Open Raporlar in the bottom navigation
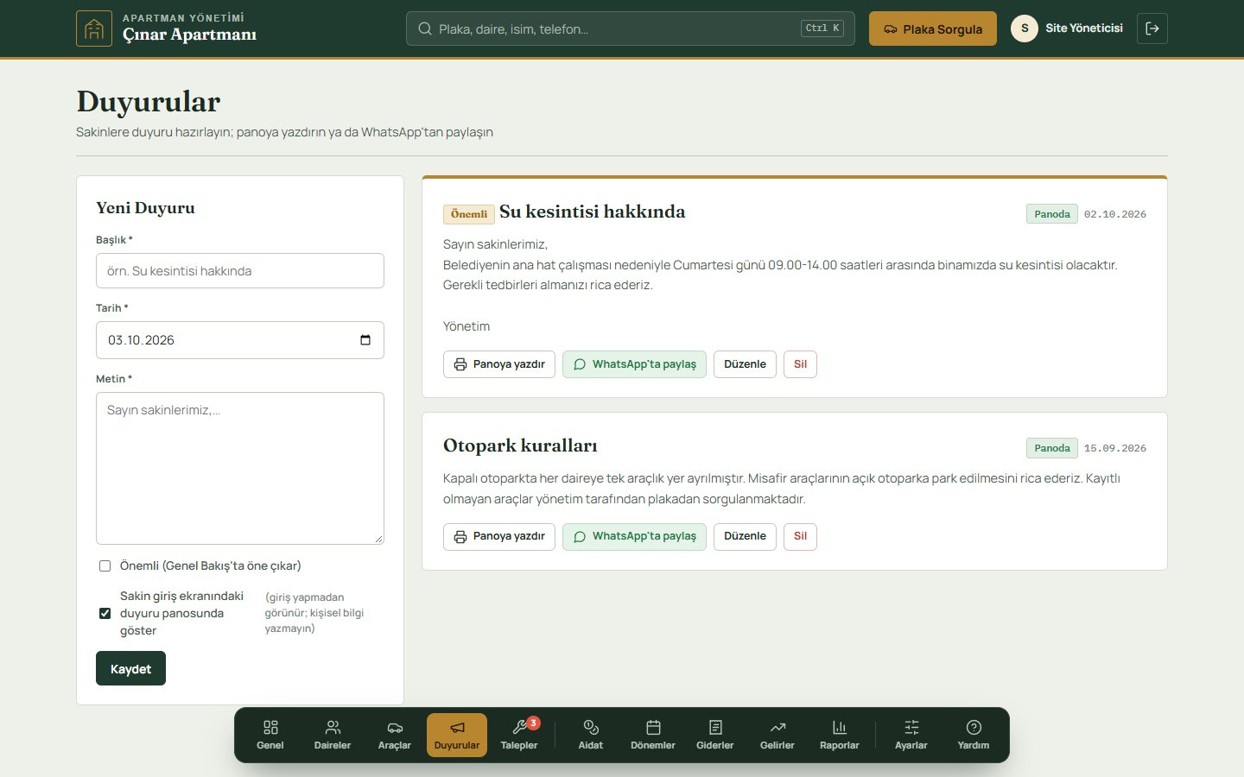 tap(840, 735)
